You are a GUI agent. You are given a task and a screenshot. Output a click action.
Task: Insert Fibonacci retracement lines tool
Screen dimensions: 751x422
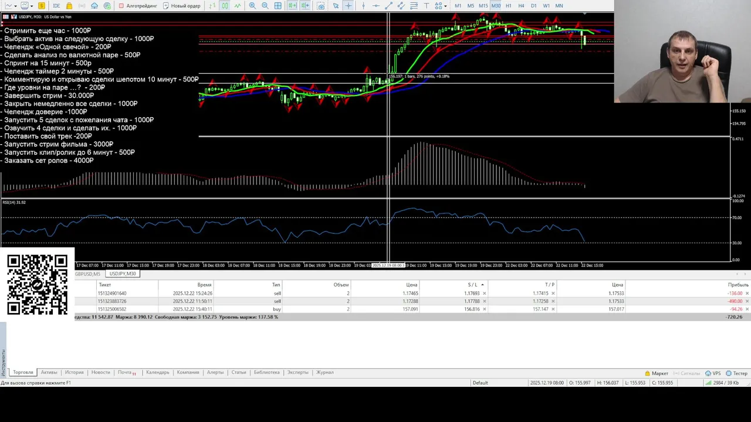[x=414, y=6]
